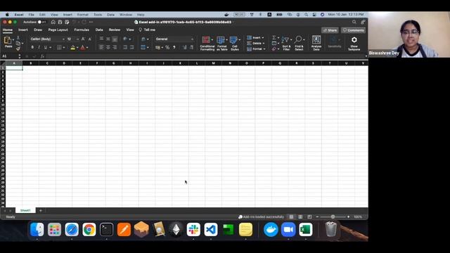Select the Sheet1 tab
Viewport: 450px width, 253px height.
click(x=25, y=211)
